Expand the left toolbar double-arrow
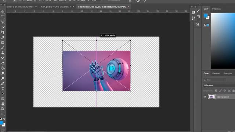This screenshot has height=132, width=235. 1,5
